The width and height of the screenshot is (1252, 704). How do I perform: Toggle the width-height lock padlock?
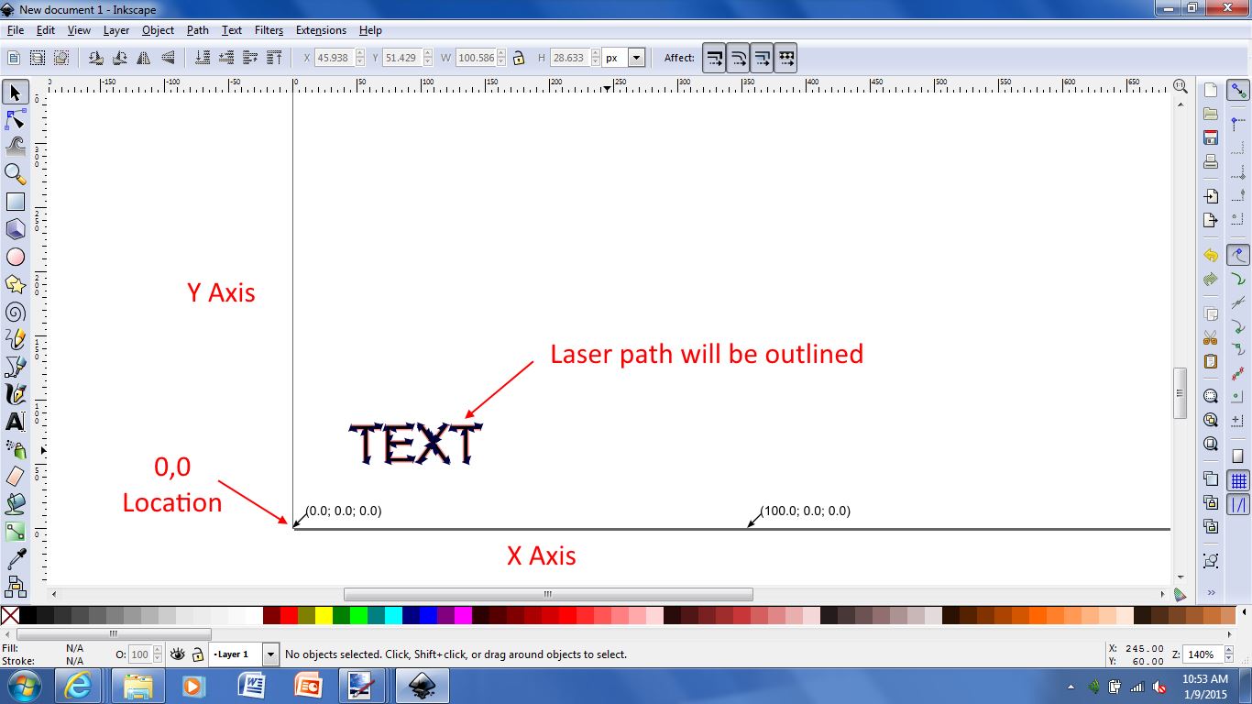[x=517, y=57]
